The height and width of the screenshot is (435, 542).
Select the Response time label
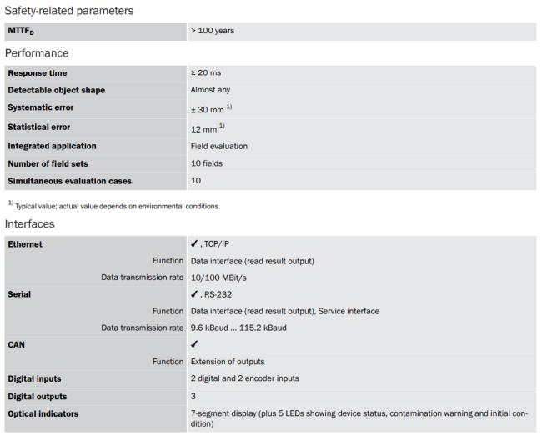pyautogui.click(x=38, y=73)
